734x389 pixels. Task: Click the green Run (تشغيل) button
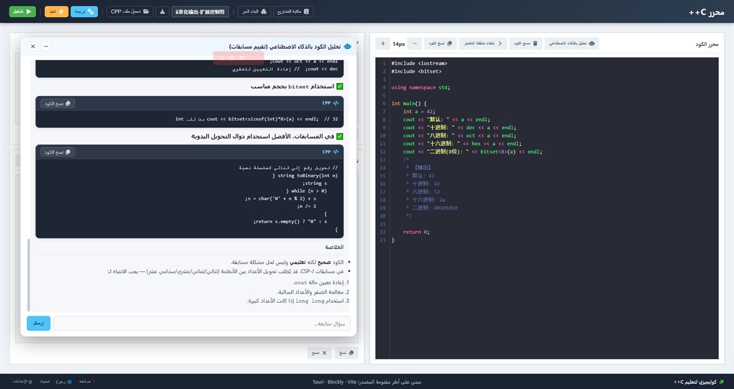click(x=23, y=11)
